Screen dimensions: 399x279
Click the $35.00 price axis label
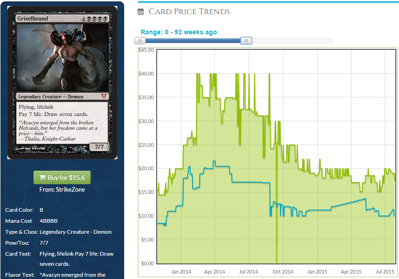coord(146,97)
